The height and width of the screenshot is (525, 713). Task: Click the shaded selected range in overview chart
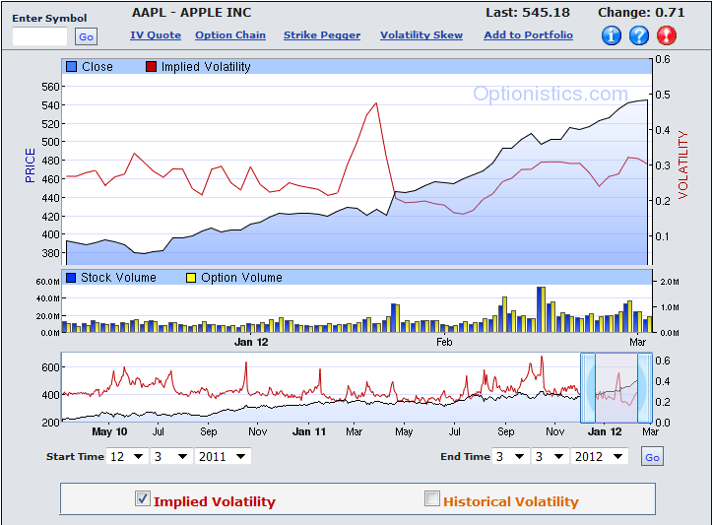616,388
